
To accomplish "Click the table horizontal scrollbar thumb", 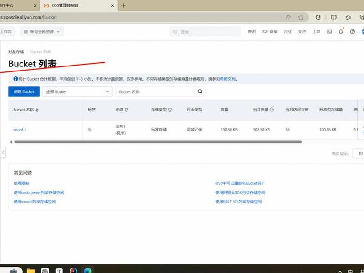I will pos(158,142).
